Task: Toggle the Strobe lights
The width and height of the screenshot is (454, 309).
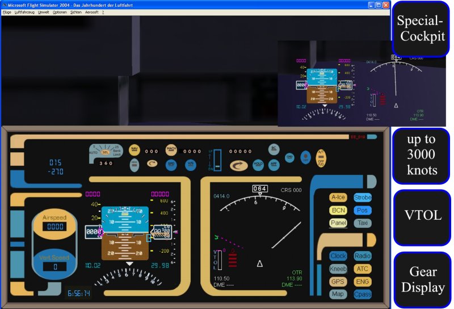Action: 363,198
